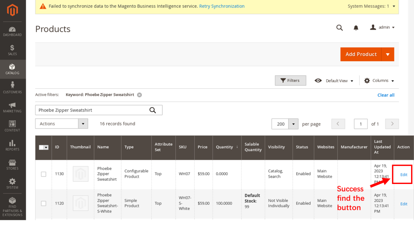Open the Reports bar chart icon

[x=12, y=145]
